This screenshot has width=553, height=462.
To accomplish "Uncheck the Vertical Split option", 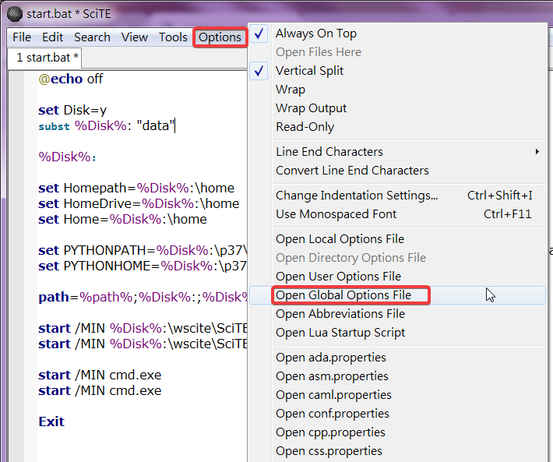I will pos(309,71).
